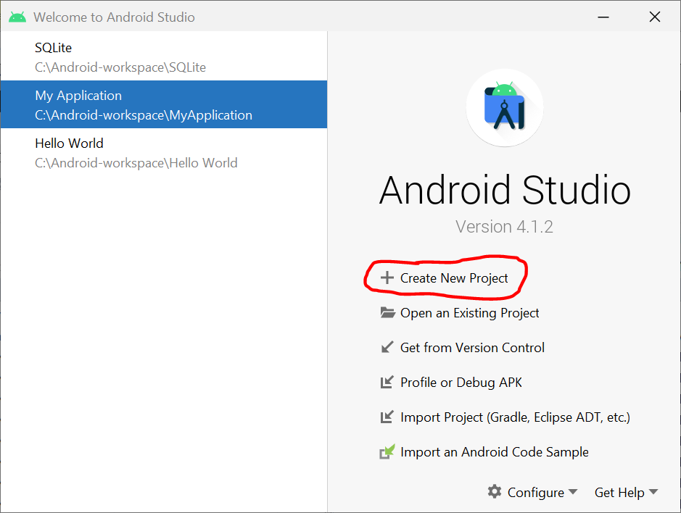
Task: Click the plus icon beside Create New Project
Action: [387, 278]
